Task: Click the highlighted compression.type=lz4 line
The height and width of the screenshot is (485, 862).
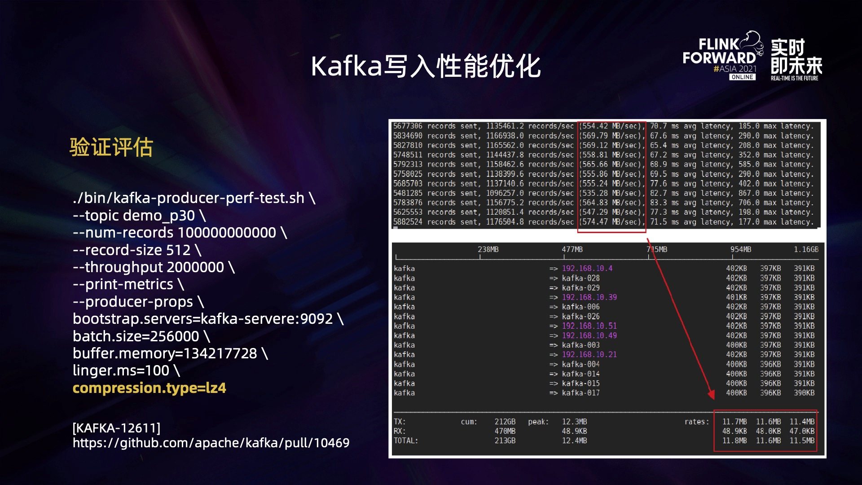Action: click(x=150, y=388)
